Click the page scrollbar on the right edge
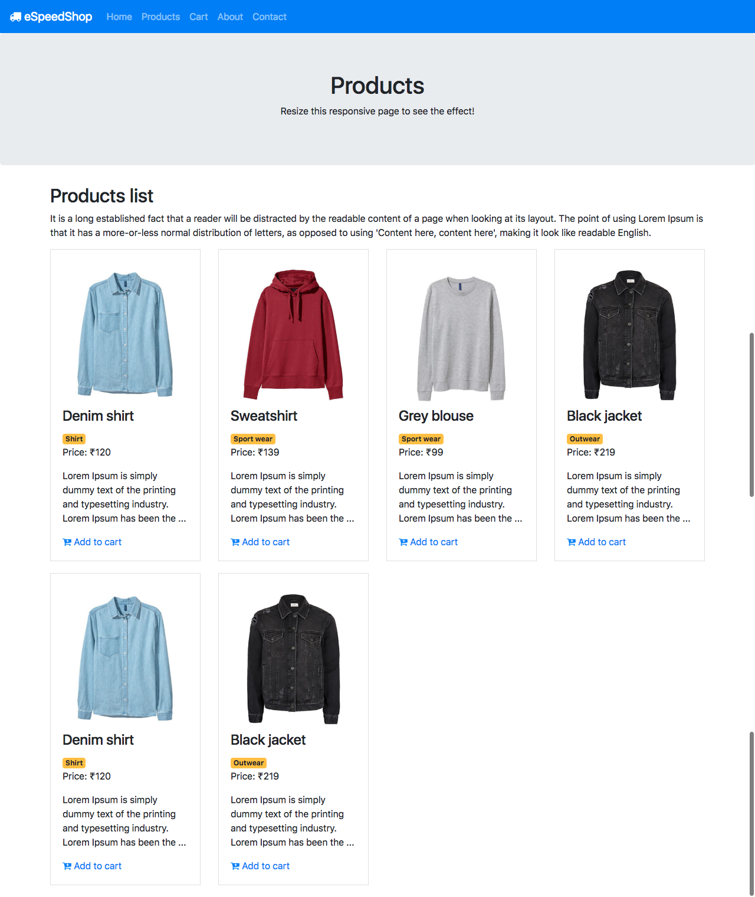Screen dimensions: 755x897 pyautogui.click(x=751, y=413)
